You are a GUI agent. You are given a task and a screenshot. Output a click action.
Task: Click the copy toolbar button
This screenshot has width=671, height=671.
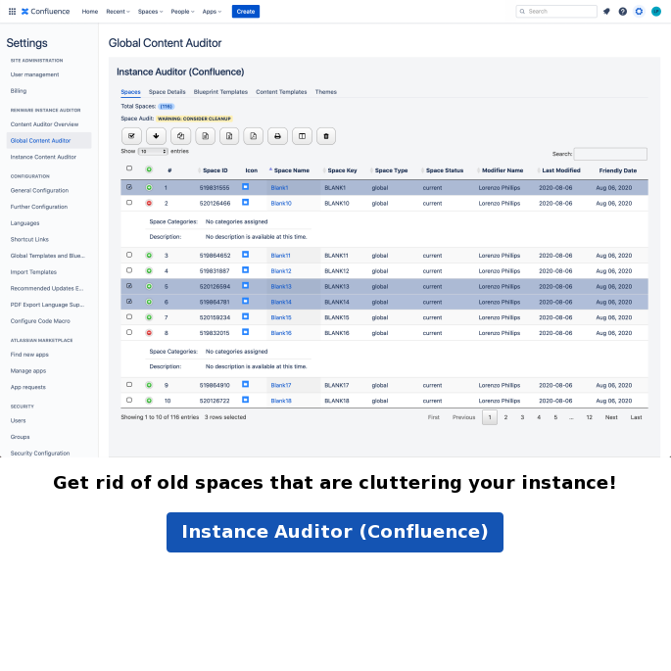point(180,136)
